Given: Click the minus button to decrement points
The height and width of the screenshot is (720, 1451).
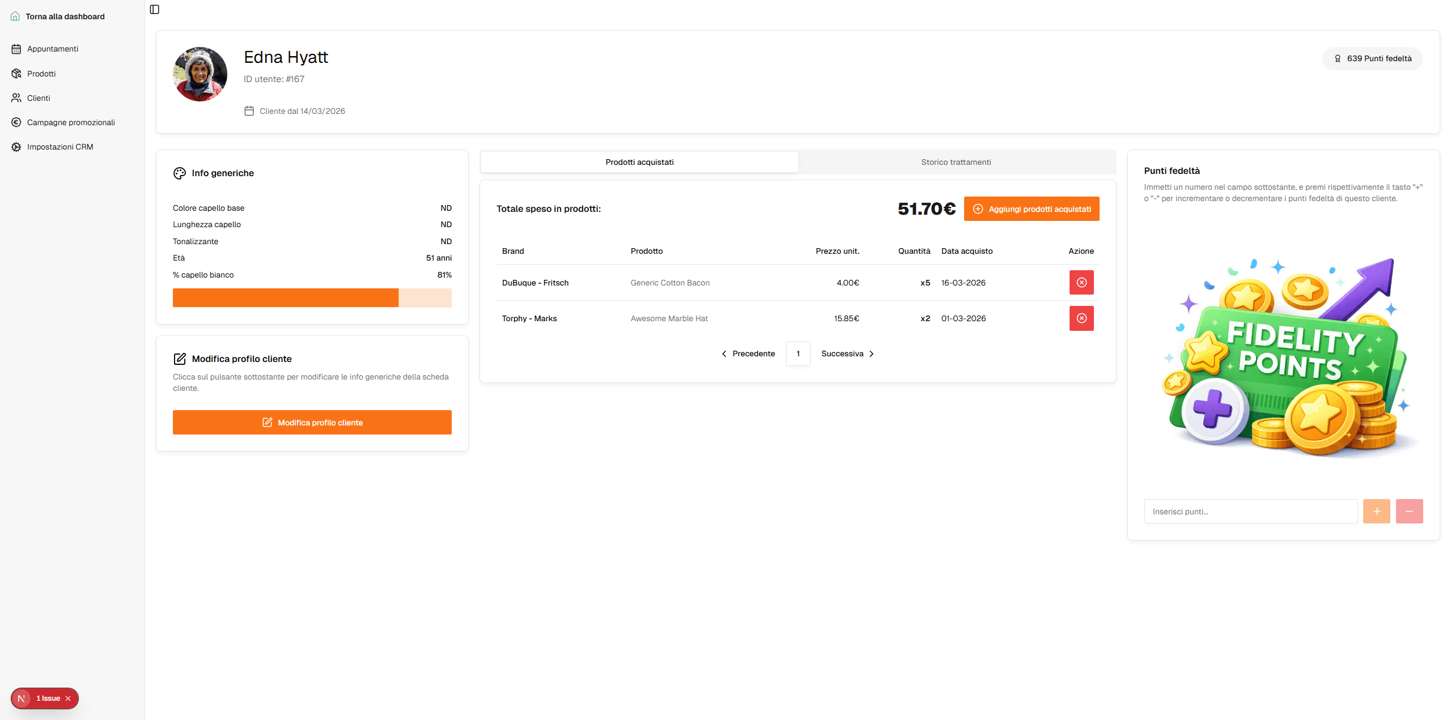Looking at the screenshot, I should [x=1410, y=510].
